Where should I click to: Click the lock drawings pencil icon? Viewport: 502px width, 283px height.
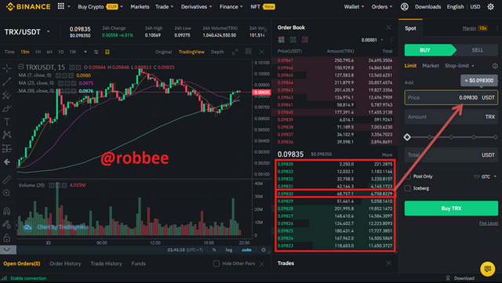[x=7, y=224]
